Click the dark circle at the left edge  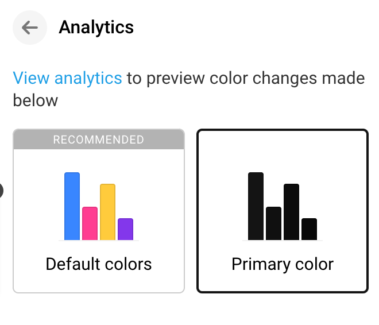(x=1, y=191)
